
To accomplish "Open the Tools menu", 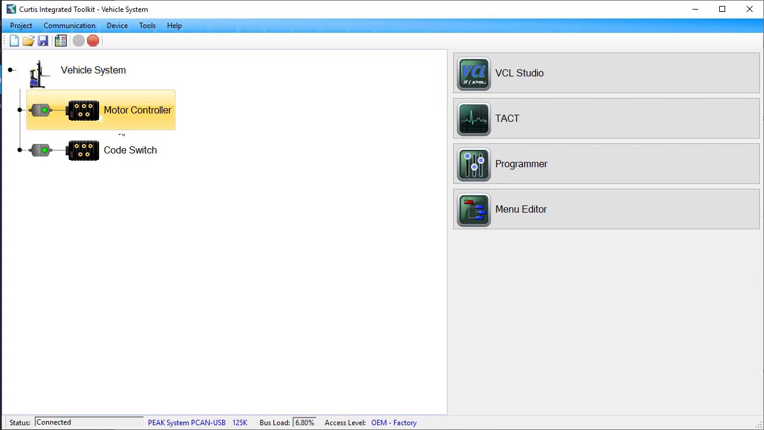I will click(x=147, y=26).
